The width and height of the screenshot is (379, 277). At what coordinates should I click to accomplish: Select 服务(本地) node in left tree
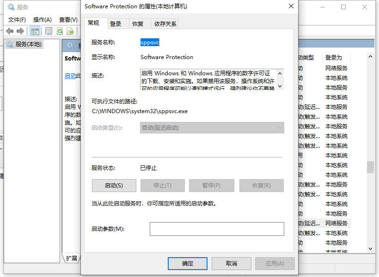(28, 44)
